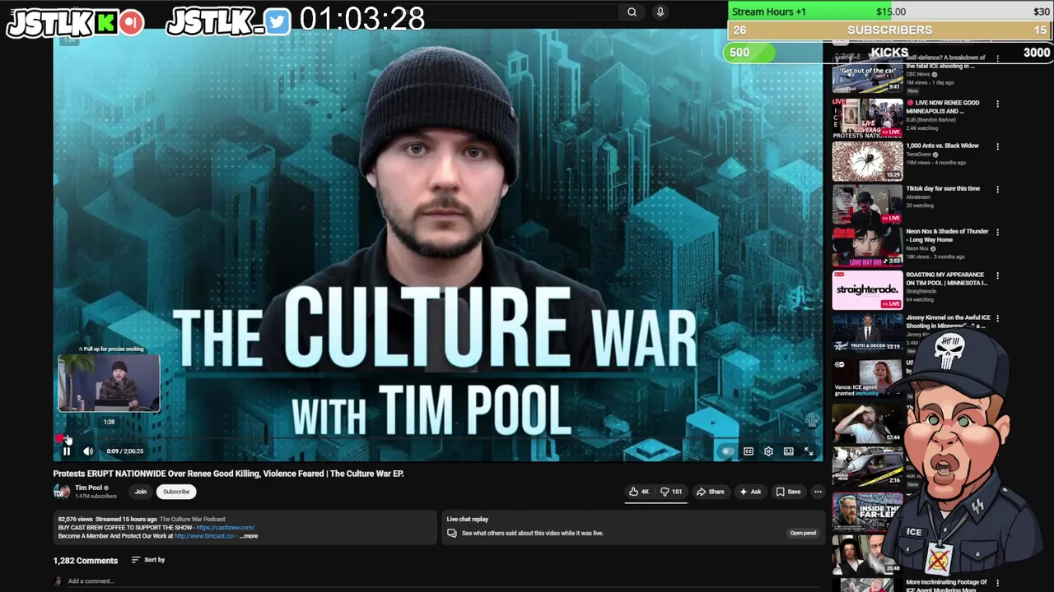Open the Tim Pool channel avatar

tap(62, 492)
